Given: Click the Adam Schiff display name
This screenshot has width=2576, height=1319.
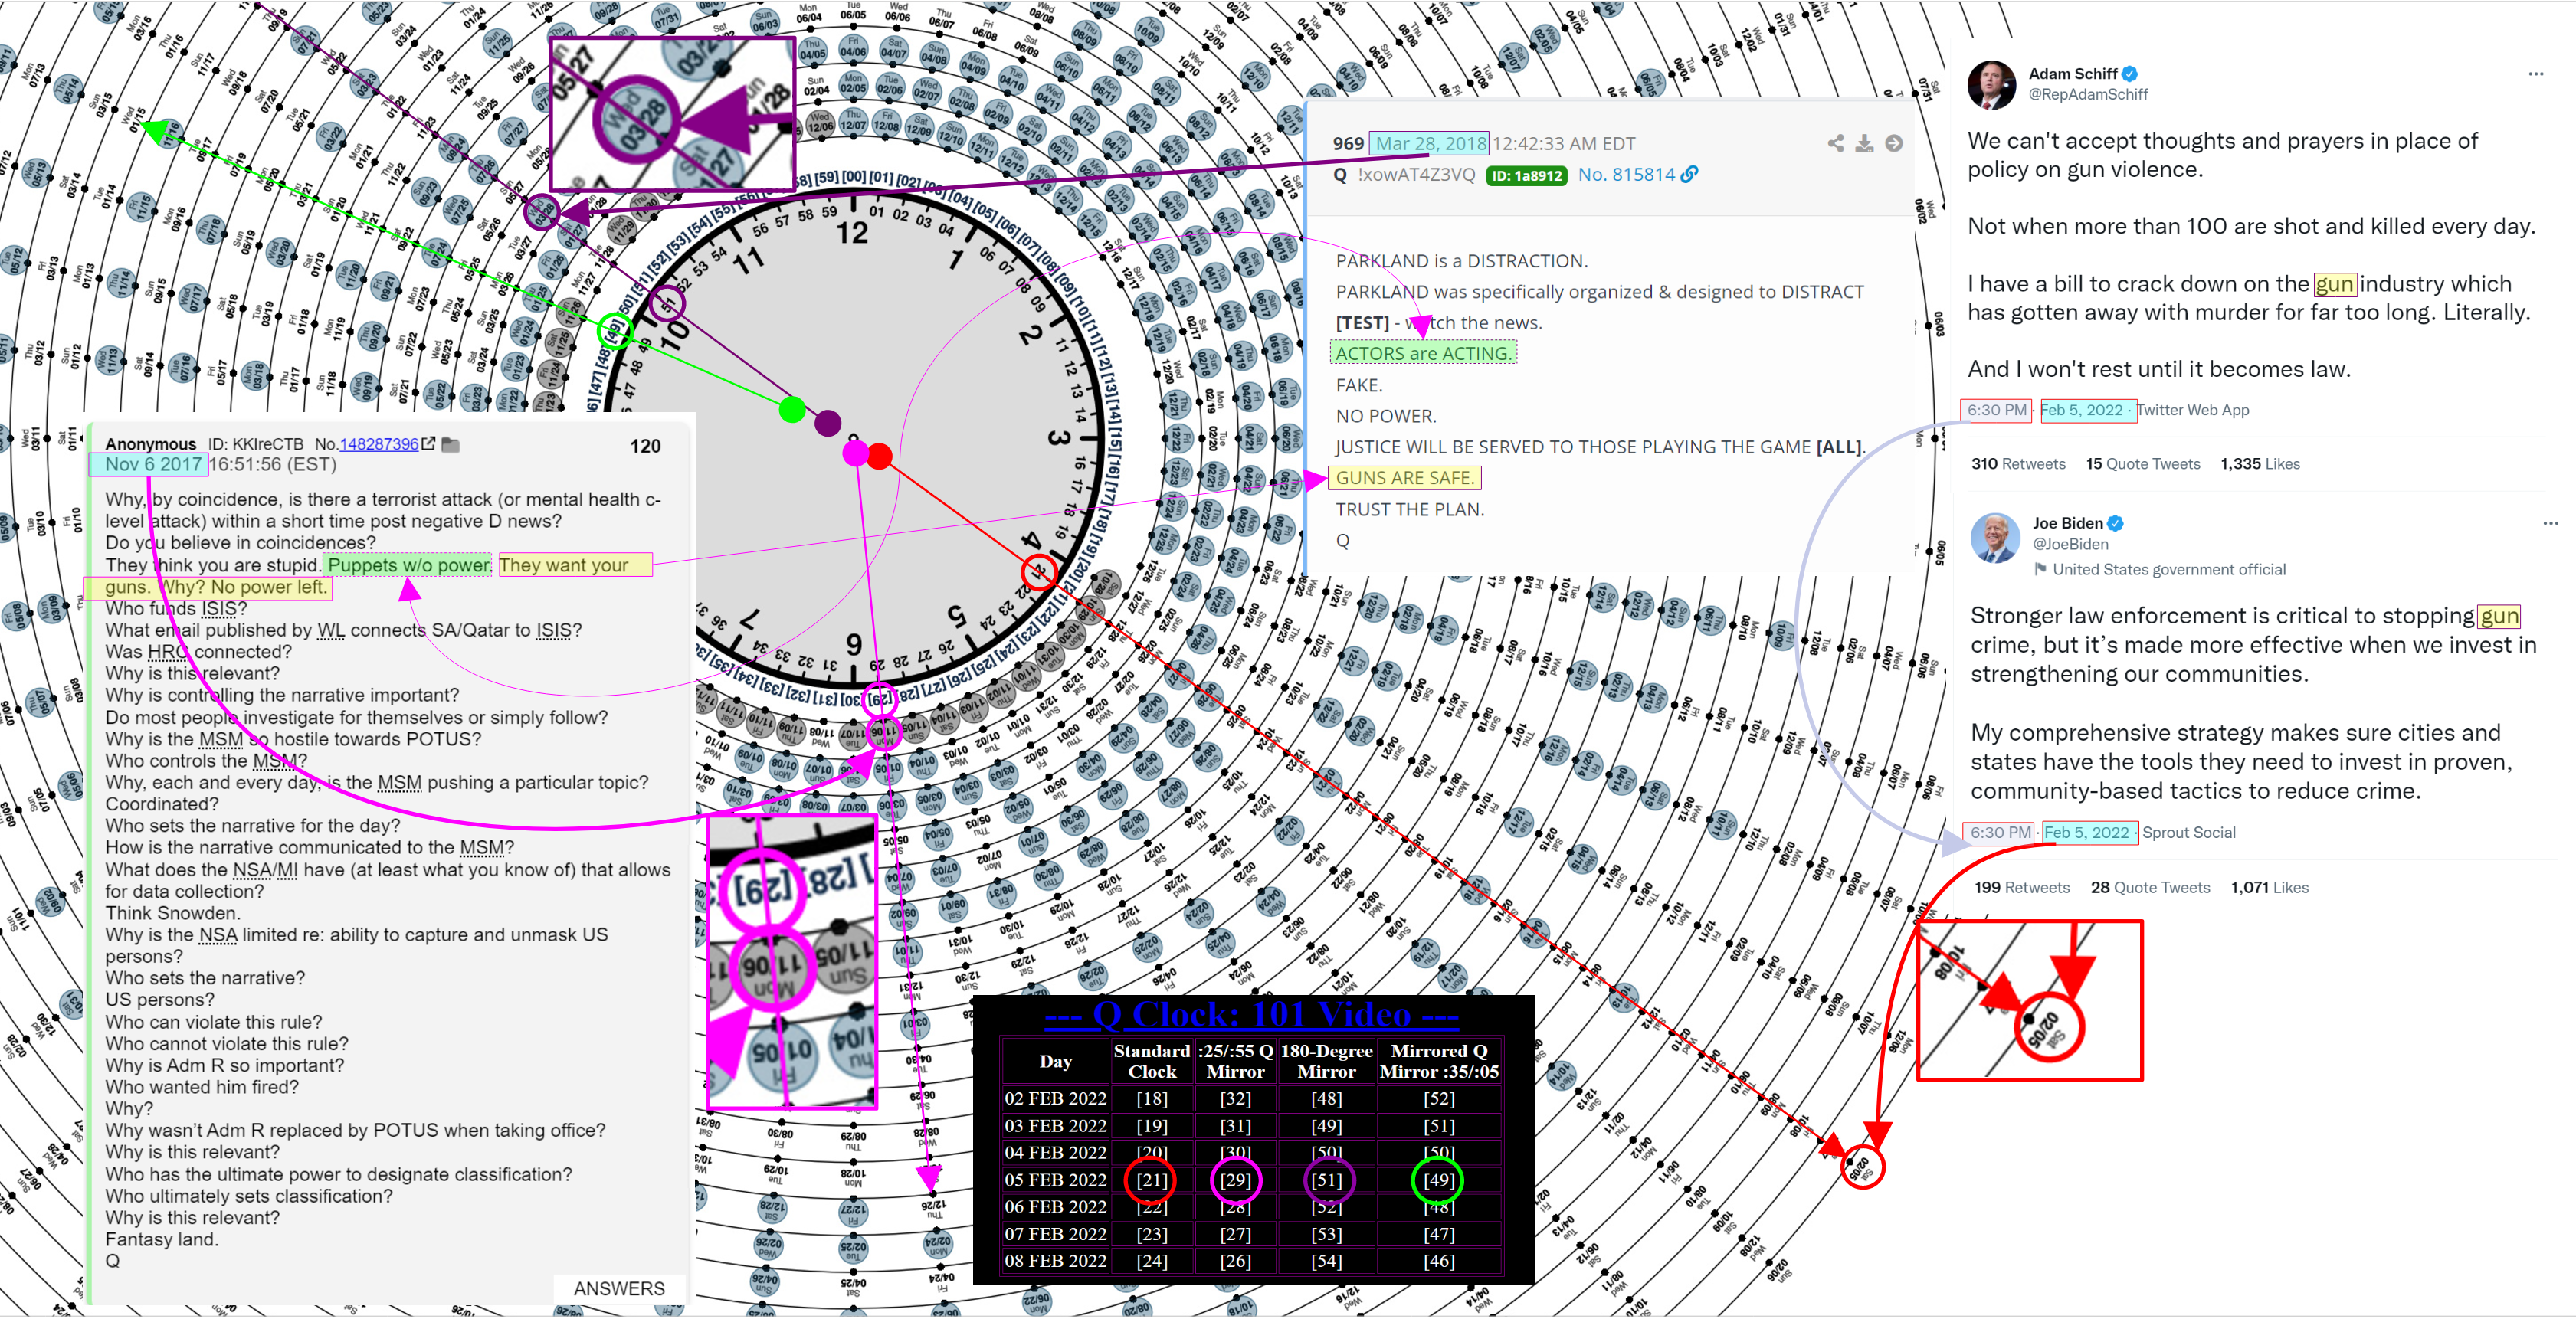Looking at the screenshot, I should (2072, 73).
